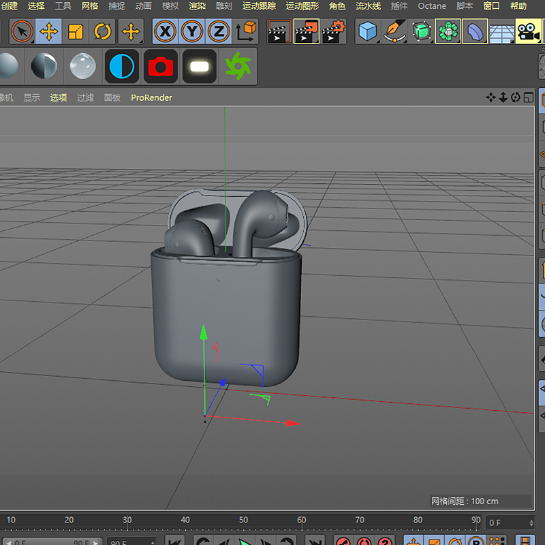Viewport: 545px width, 545px height.
Task: Toggle Y axis lock
Action: [192, 31]
